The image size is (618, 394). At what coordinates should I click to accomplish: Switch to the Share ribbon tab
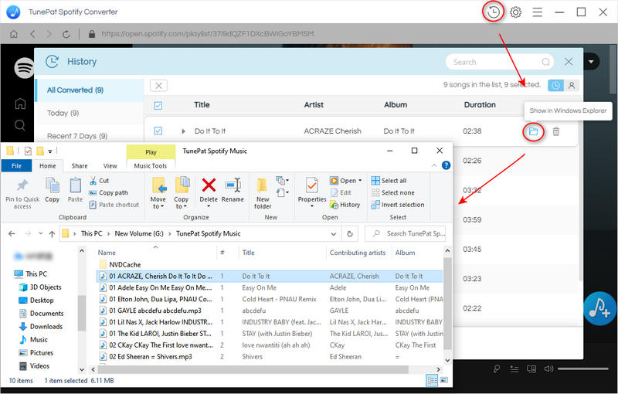[80, 166]
